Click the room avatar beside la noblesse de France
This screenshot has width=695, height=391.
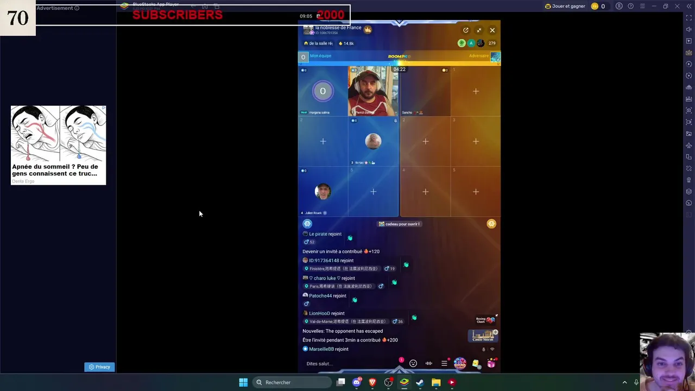pos(308,29)
